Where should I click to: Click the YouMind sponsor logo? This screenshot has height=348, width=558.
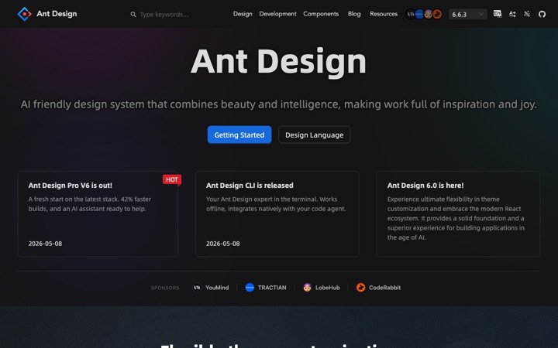pyautogui.click(x=197, y=287)
